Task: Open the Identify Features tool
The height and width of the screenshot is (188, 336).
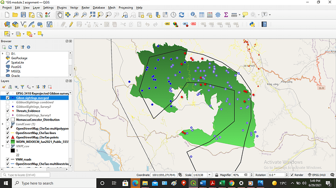Action: click(x=193, y=15)
